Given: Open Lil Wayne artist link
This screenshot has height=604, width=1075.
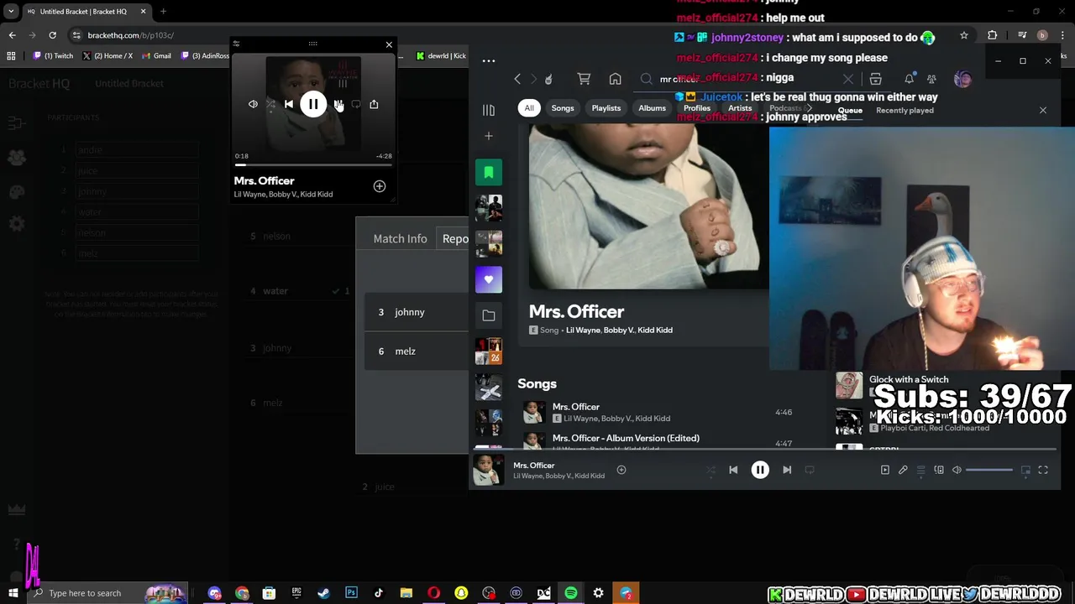Looking at the screenshot, I should tap(583, 331).
